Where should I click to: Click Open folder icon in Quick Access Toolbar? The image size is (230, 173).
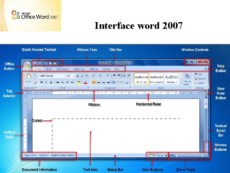pos(55,63)
